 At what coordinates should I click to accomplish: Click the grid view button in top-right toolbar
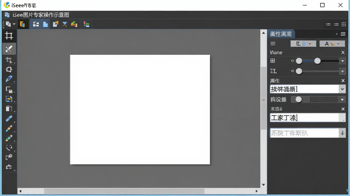pos(344,24)
